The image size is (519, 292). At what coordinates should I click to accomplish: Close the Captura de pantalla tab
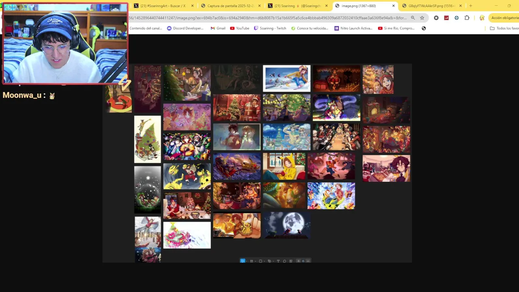(259, 6)
